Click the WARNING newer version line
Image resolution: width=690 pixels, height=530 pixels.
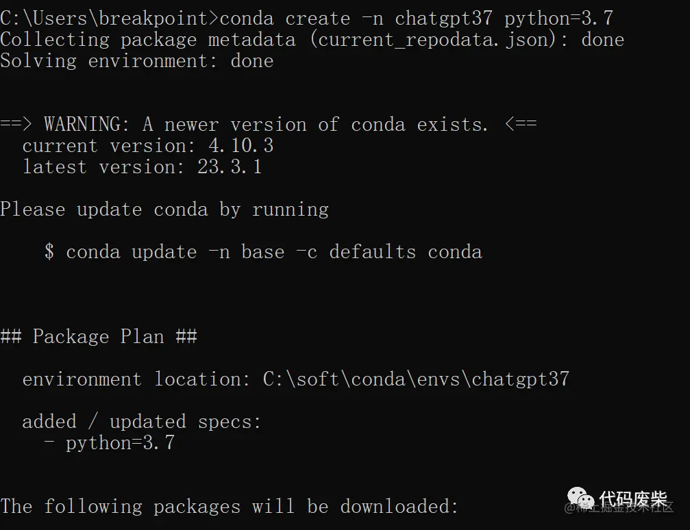[x=269, y=125]
